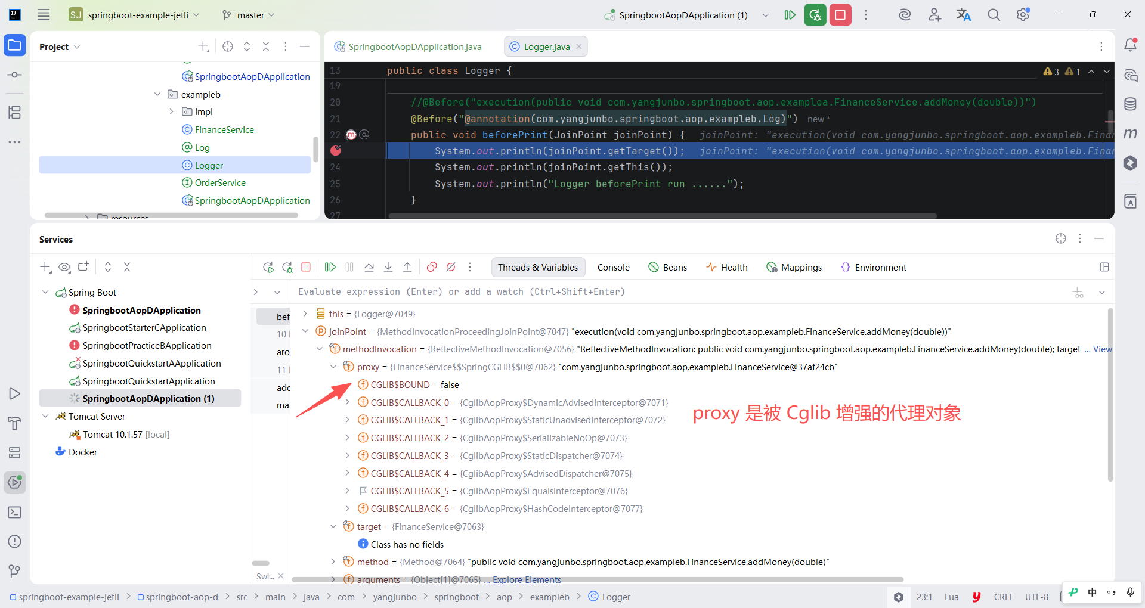Collapse all in Project panel
Image resolution: width=1145 pixels, height=608 pixels.
(266, 46)
